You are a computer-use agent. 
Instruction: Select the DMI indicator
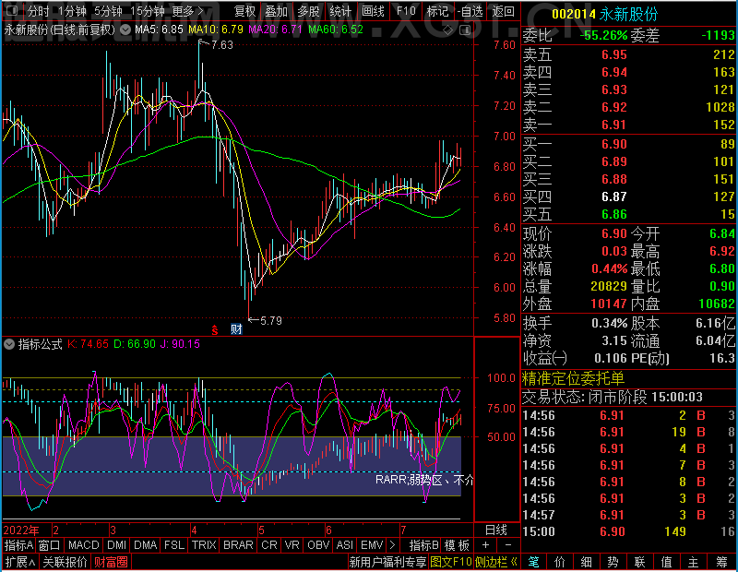(x=117, y=545)
